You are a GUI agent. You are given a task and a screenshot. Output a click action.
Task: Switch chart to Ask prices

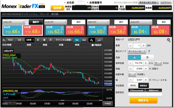click(x=84, y=40)
